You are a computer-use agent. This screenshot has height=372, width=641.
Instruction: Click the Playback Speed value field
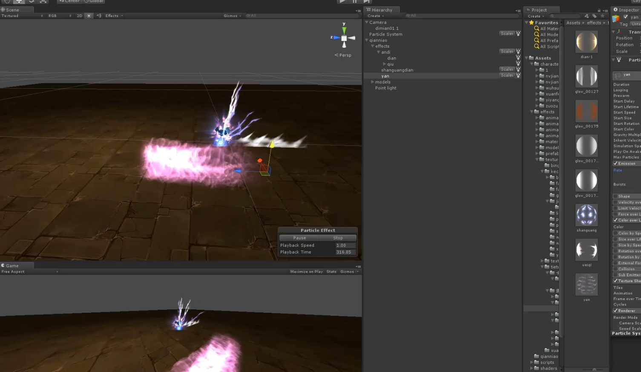point(345,245)
